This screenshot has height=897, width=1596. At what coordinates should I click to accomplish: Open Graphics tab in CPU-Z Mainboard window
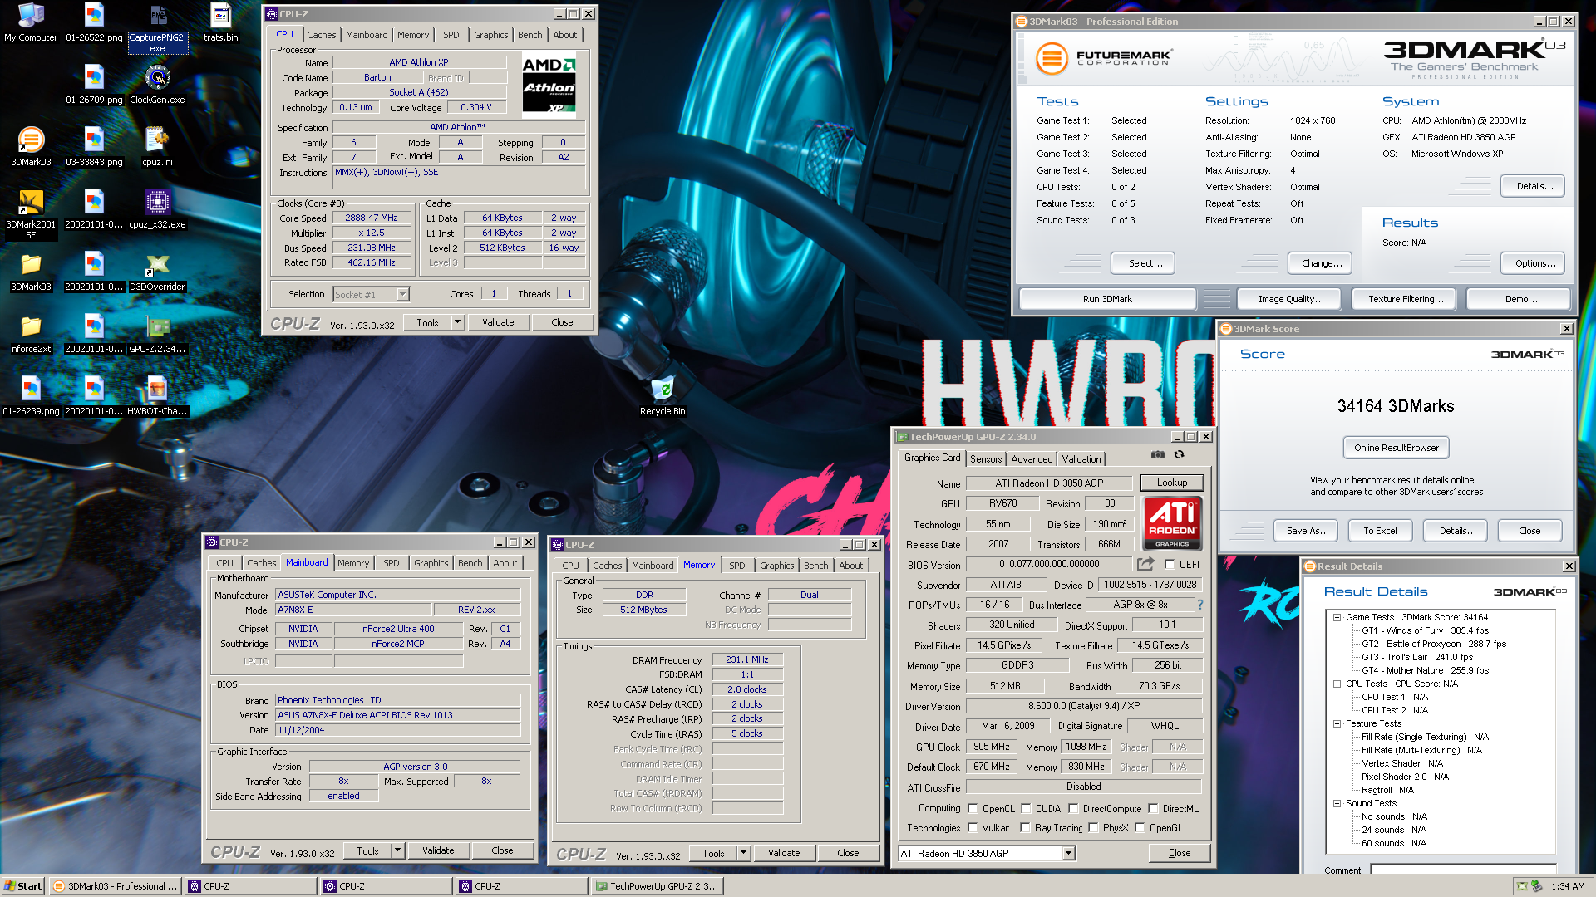coord(431,563)
